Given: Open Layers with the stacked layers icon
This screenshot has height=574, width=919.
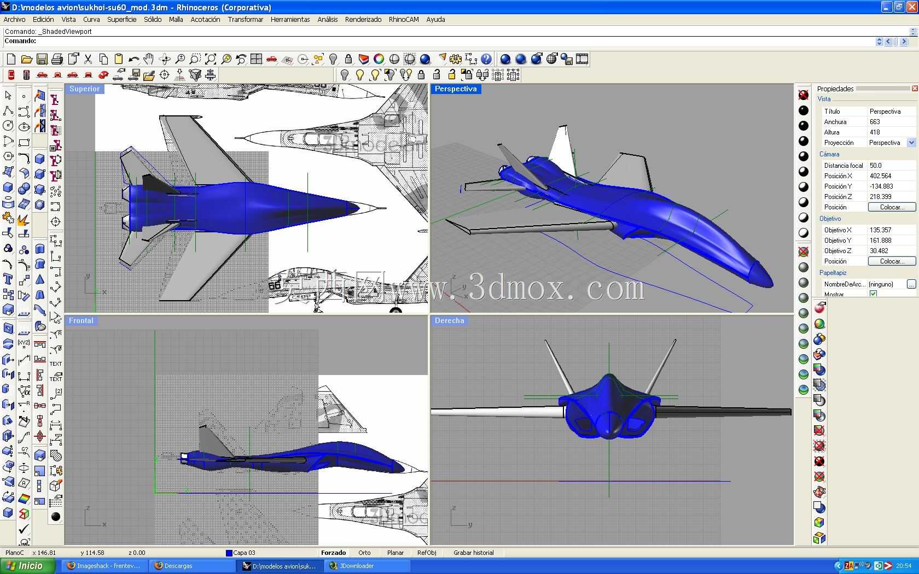Looking at the screenshot, I should click(363, 59).
